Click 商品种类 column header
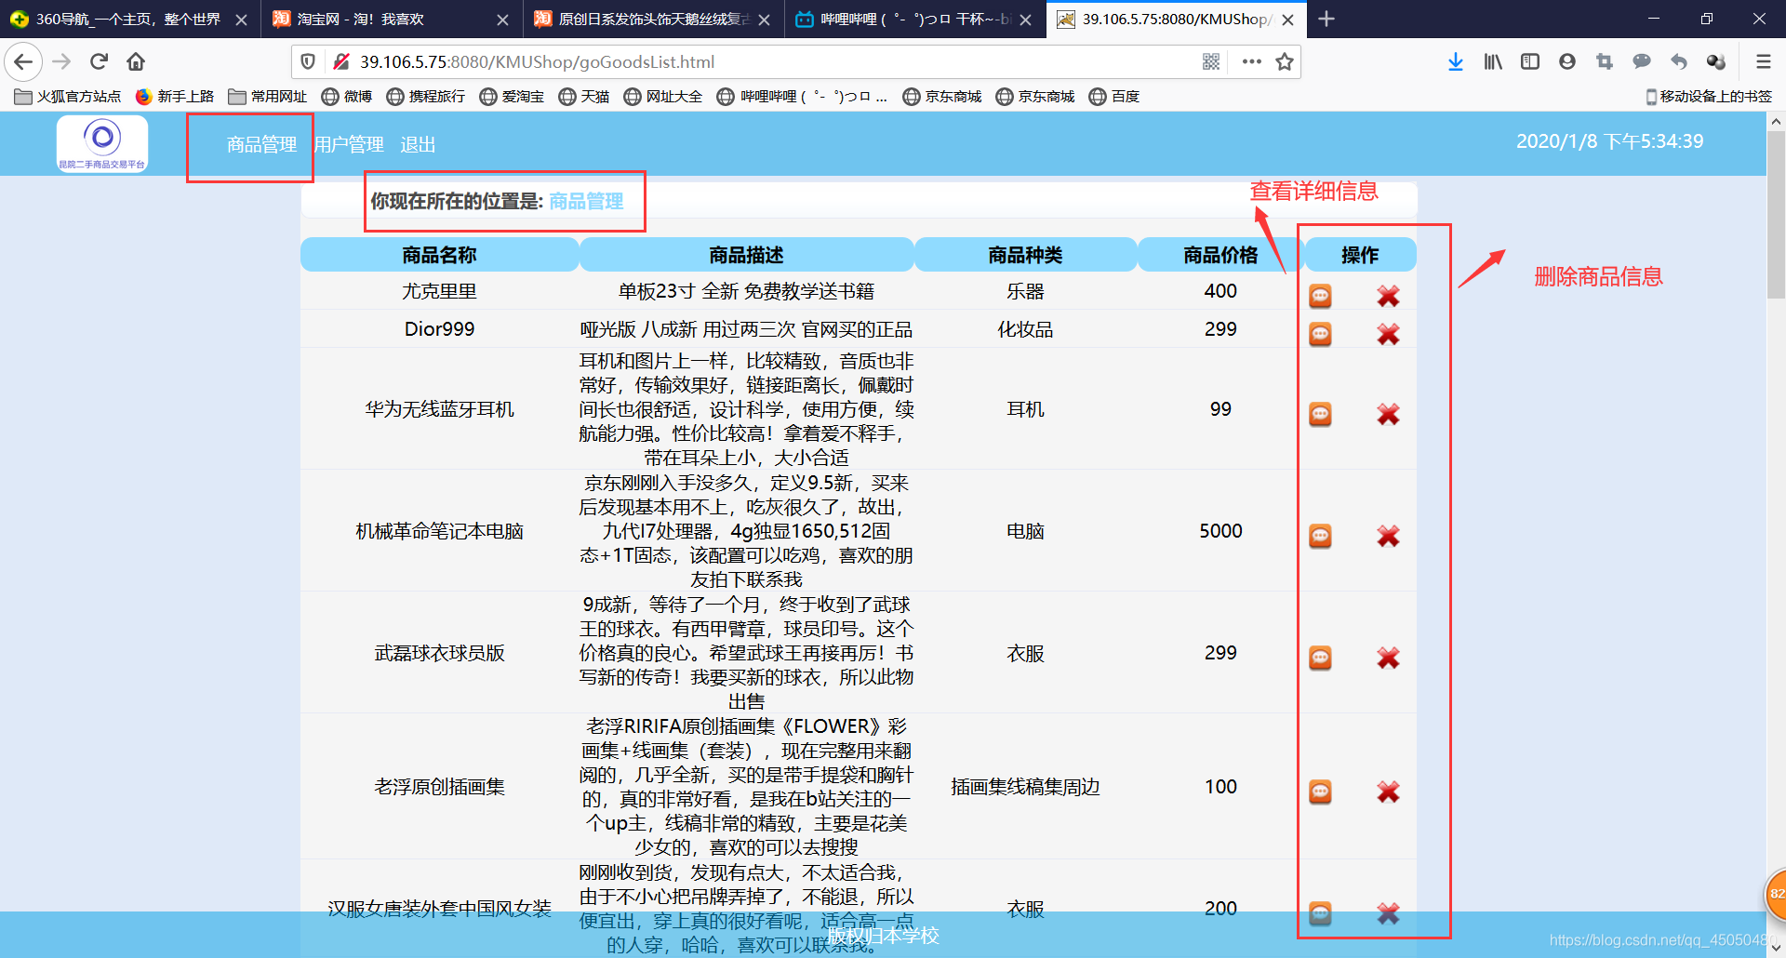The image size is (1786, 958). [x=1025, y=255]
